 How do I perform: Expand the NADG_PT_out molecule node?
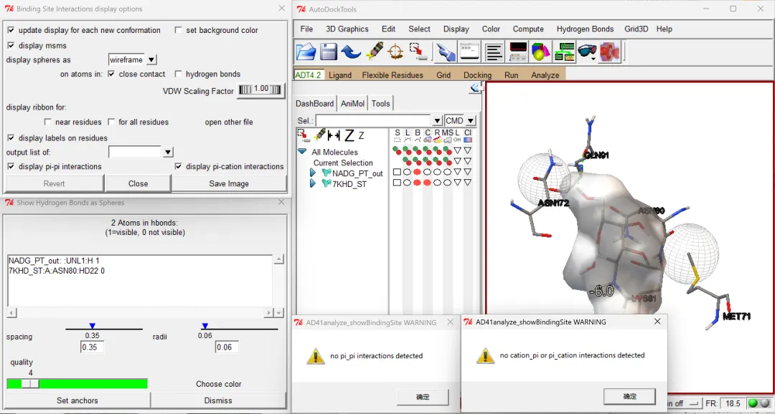312,173
